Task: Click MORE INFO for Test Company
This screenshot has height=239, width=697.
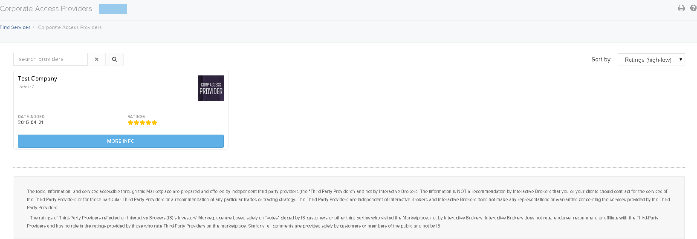Action: coord(121,141)
